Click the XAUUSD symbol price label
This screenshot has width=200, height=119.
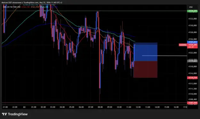pos(183,45)
